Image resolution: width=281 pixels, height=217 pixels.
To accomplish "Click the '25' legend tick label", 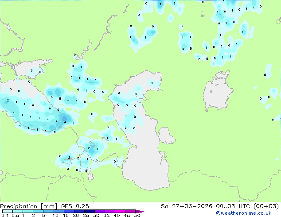I will point(86,215).
